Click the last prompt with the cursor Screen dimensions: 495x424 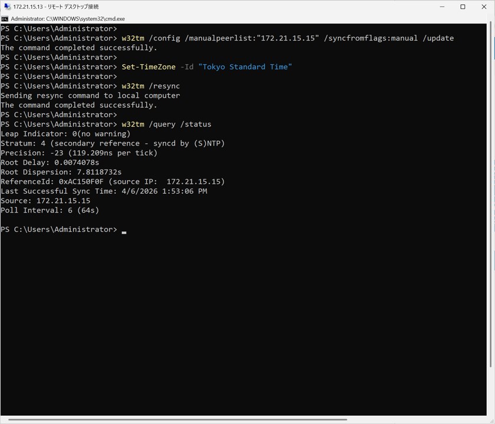(x=63, y=229)
